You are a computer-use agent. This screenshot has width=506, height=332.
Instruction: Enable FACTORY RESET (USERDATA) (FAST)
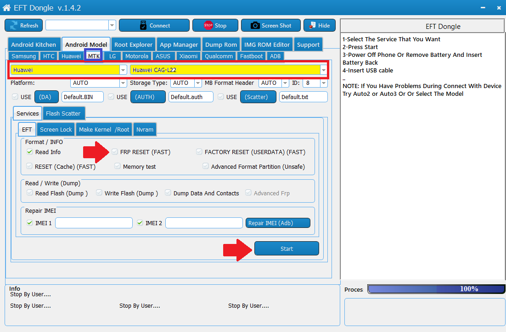coord(199,151)
